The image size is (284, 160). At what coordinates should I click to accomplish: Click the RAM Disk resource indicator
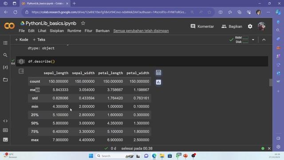tap(239, 40)
